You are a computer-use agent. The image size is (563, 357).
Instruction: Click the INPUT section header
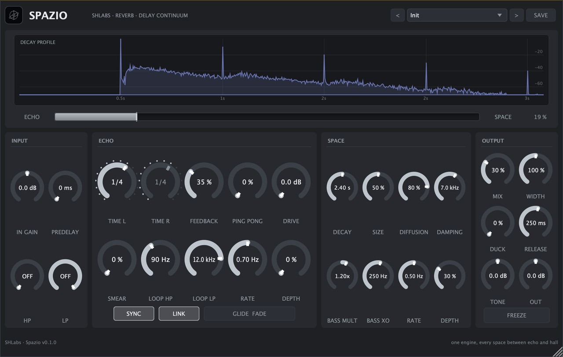pos(19,141)
